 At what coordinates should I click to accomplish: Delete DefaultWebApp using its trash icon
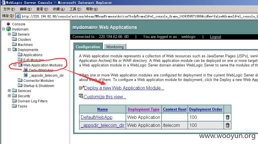[227, 117]
